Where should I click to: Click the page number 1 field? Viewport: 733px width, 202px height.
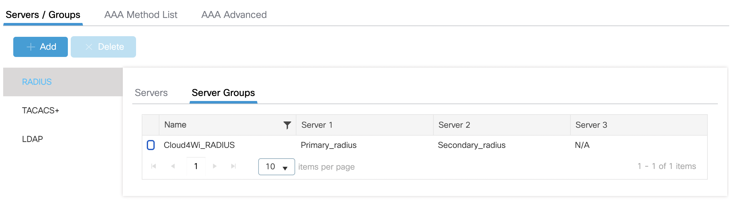(x=196, y=166)
